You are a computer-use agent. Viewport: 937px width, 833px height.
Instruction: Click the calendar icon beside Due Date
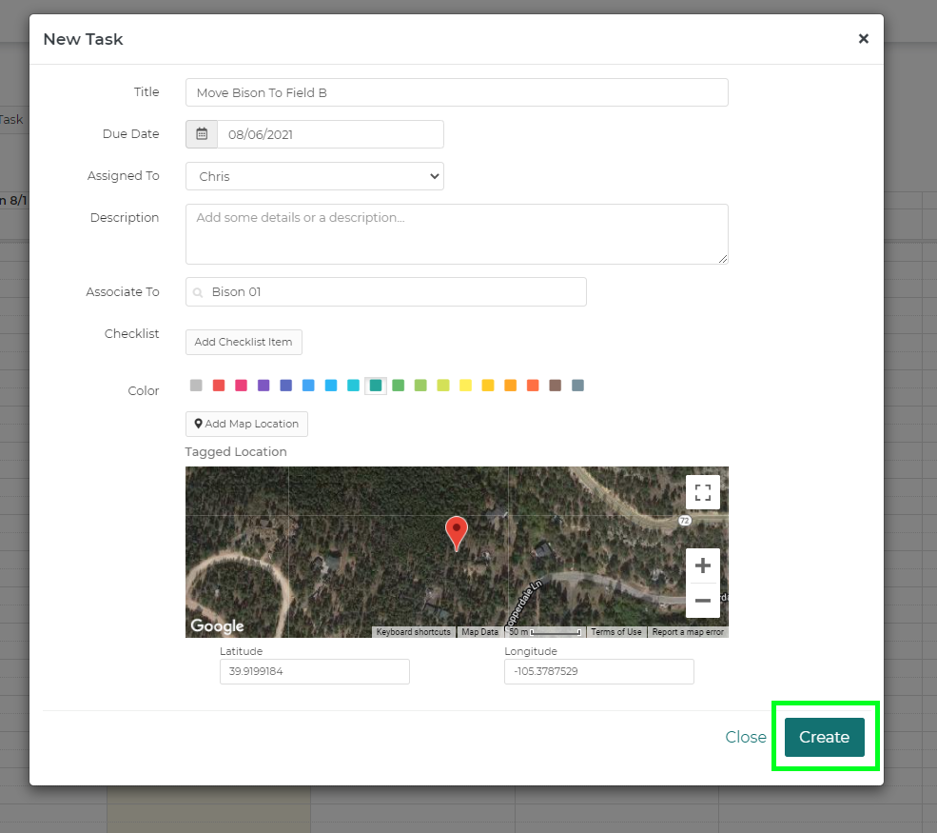pyautogui.click(x=202, y=134)
